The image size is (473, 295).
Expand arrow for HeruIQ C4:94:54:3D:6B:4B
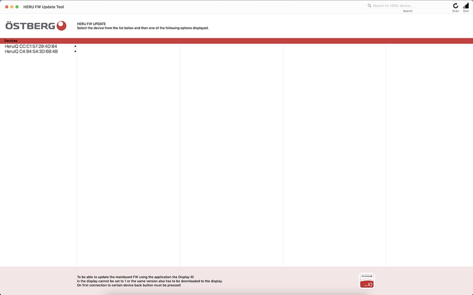tap(75, 52)
